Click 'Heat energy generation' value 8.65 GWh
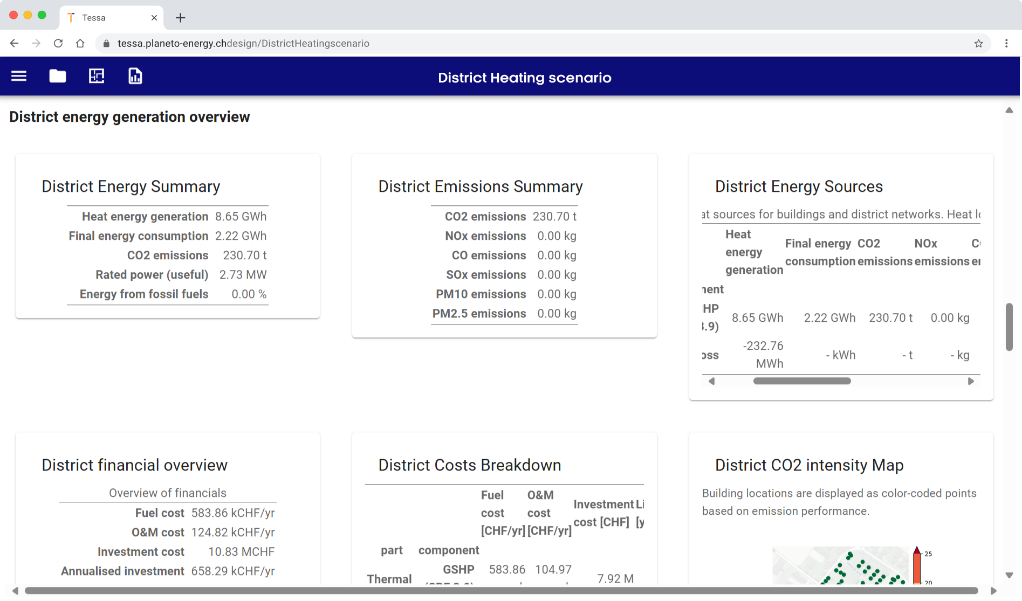The height and width of the screenshot is (601, 1022). [x=241, y=217]
